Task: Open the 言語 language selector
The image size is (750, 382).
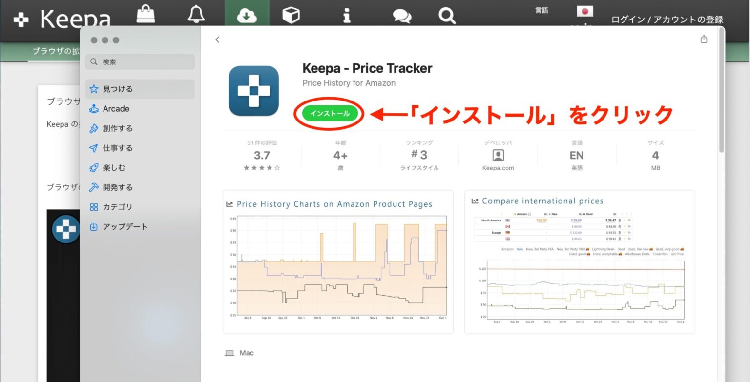Action: 542,10
